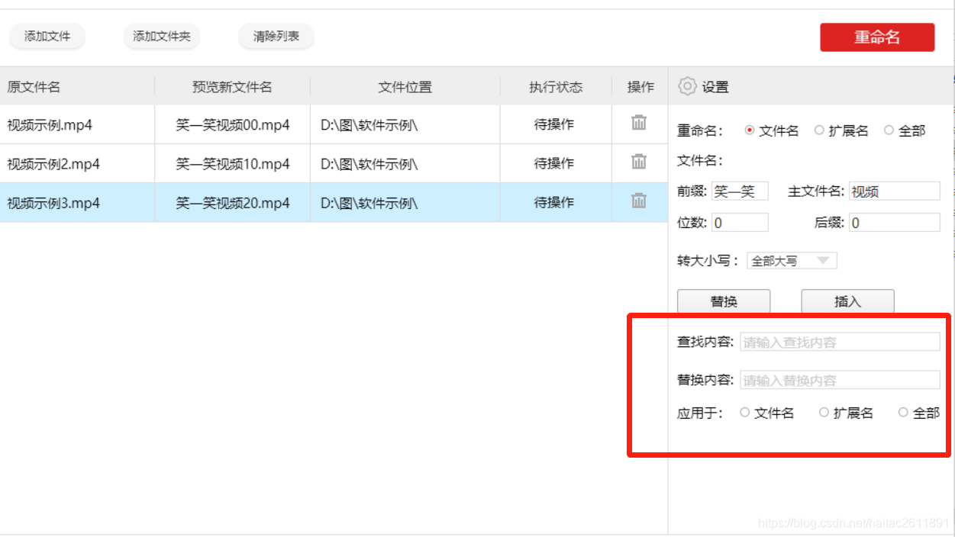Image resolution: width=955 pixels, height=537 pixels.
Task: Select 重命名 扩展名 radio option
Action: coord(819,130)
